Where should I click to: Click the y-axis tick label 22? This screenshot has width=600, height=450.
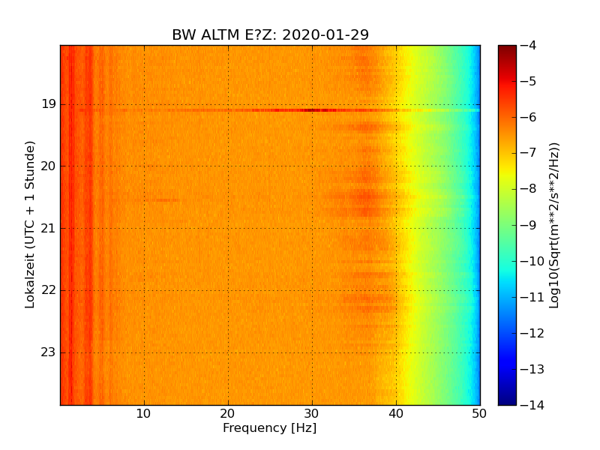pos(49,290)
